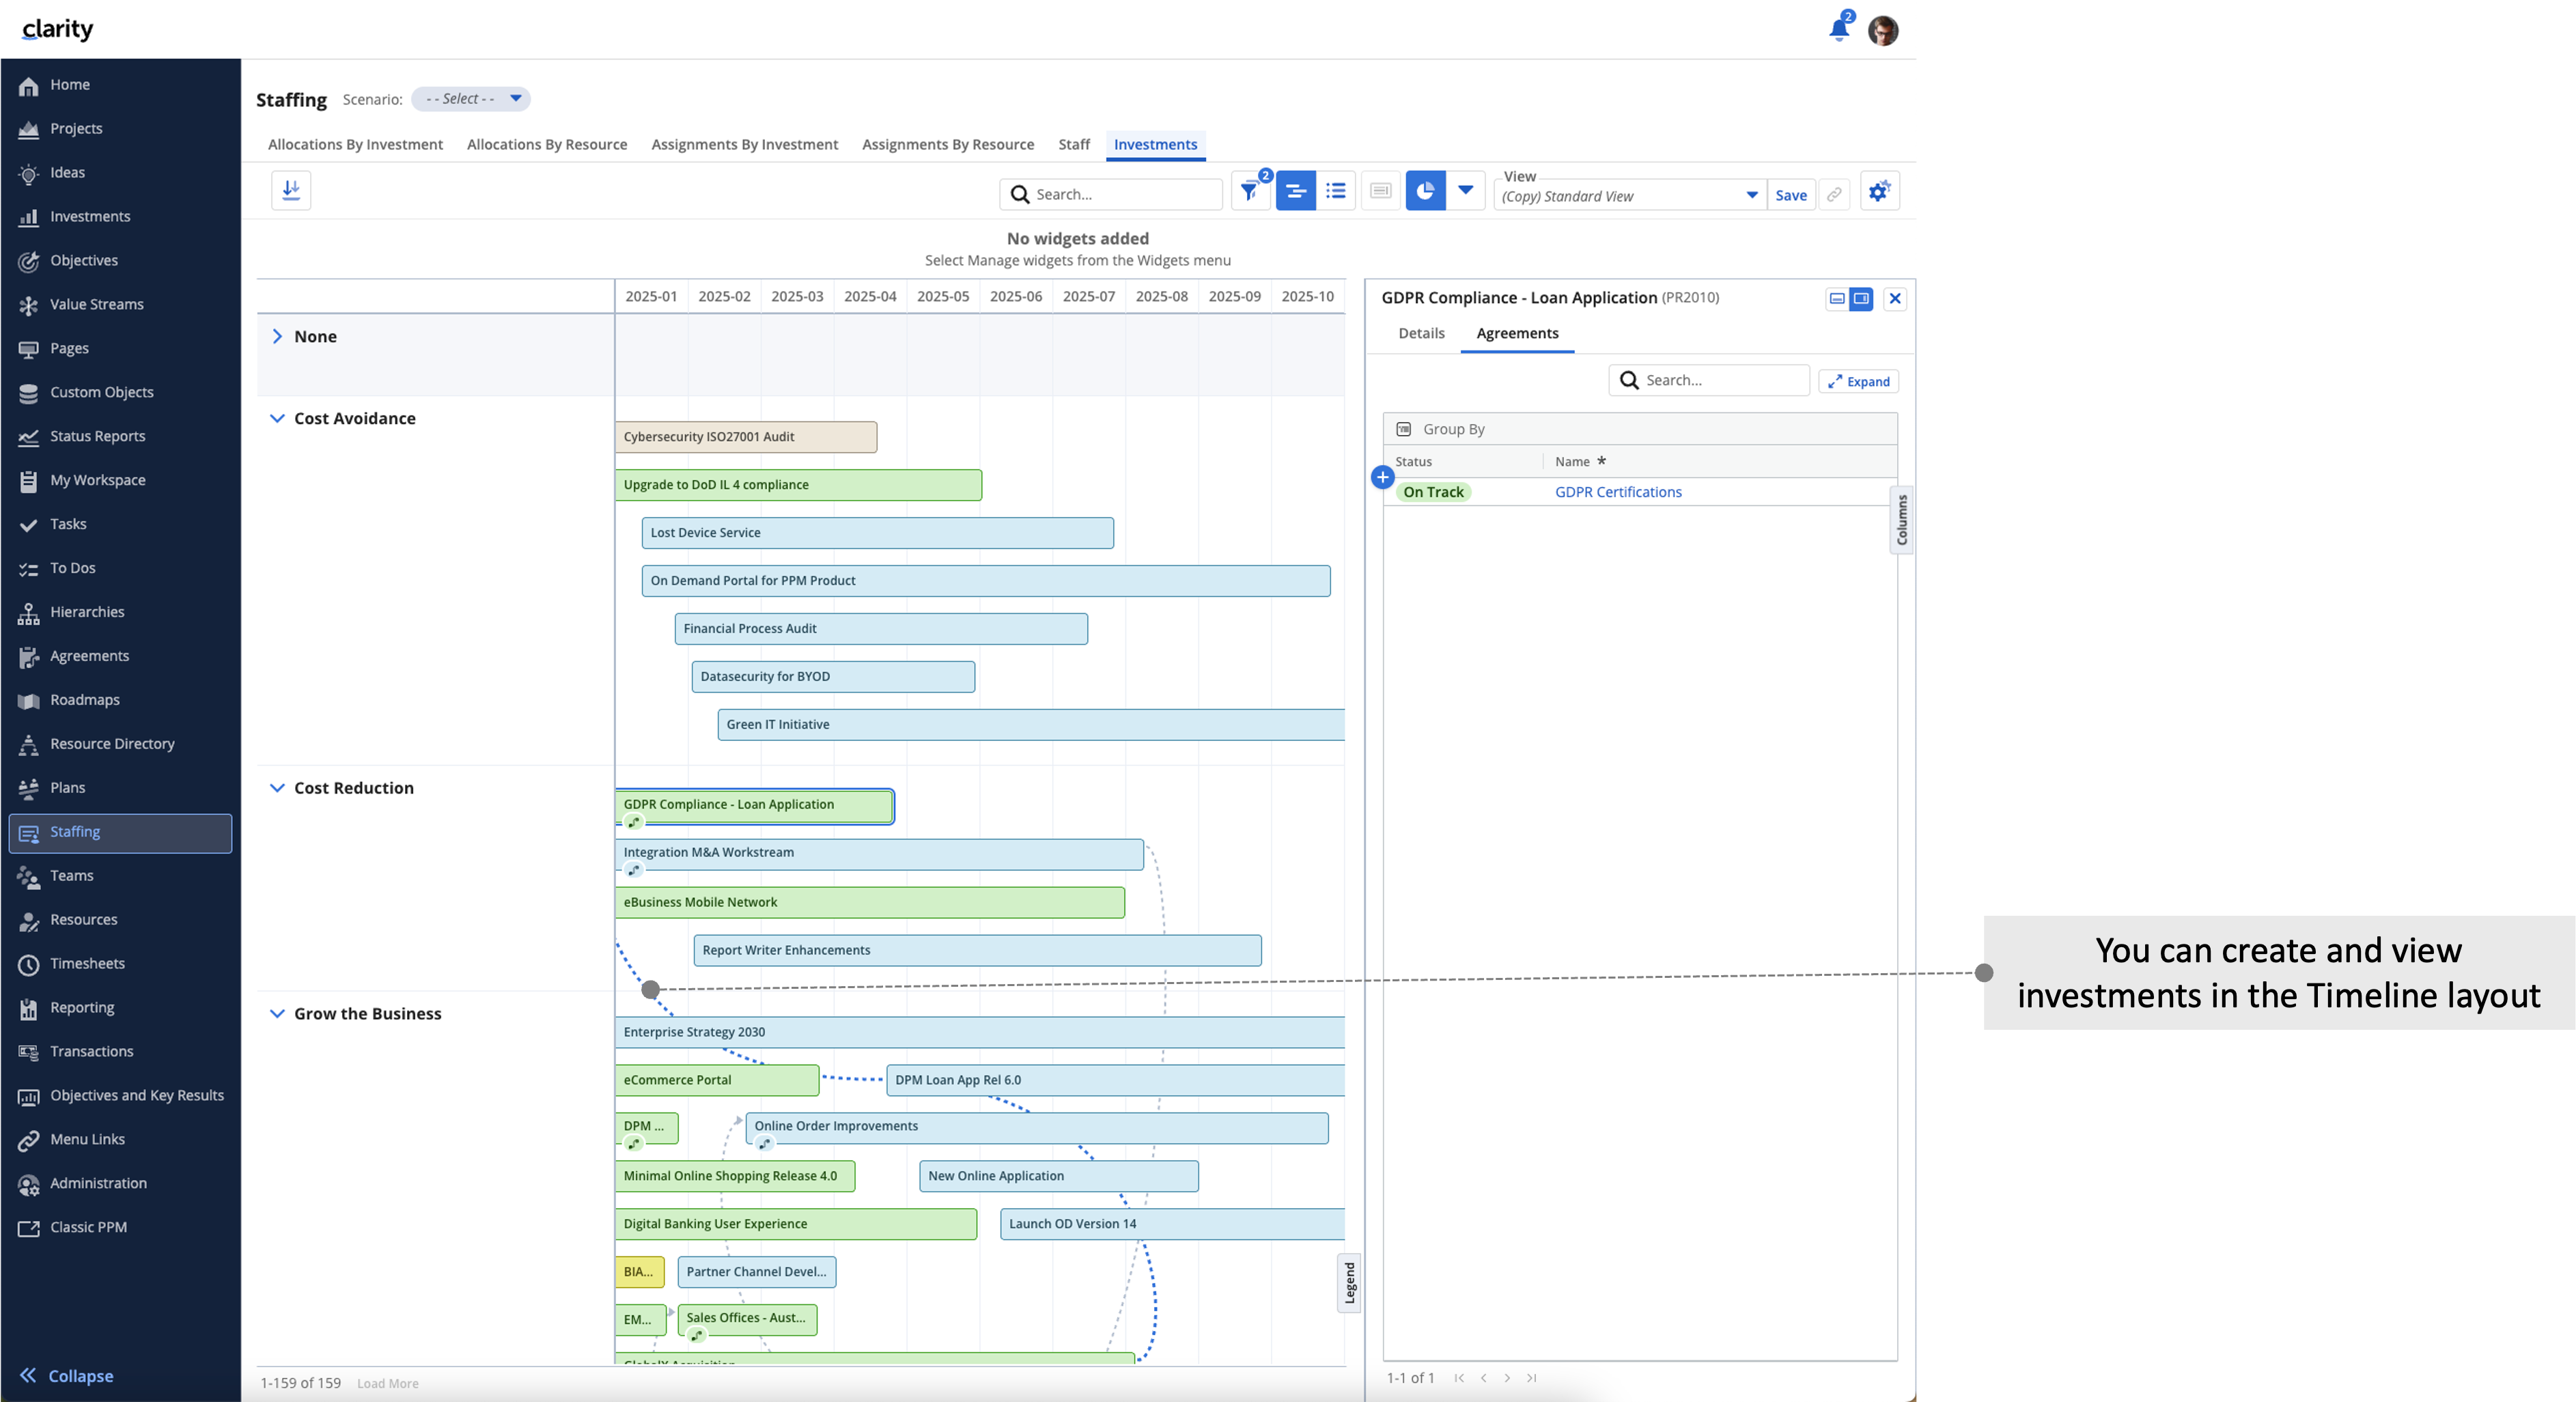Click the main Search field

coord(1111,194)
